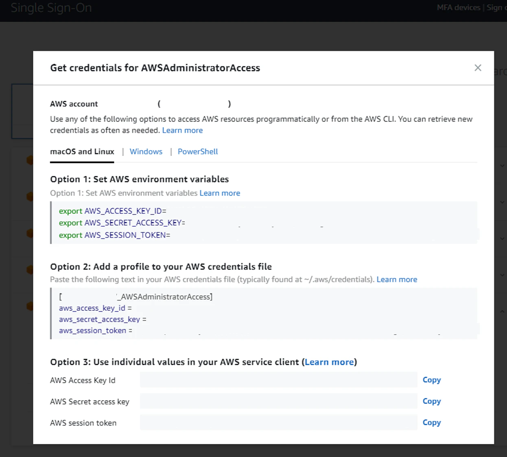Click the Single Sign-On header title
The image size is (507, 457).
(x=51, y=8)
